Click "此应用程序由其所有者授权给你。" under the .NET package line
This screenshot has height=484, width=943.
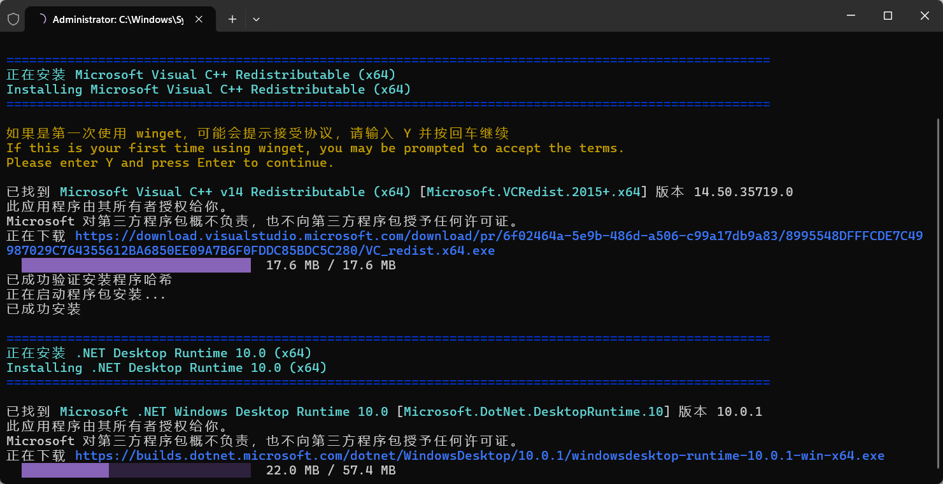pos(117,427)
